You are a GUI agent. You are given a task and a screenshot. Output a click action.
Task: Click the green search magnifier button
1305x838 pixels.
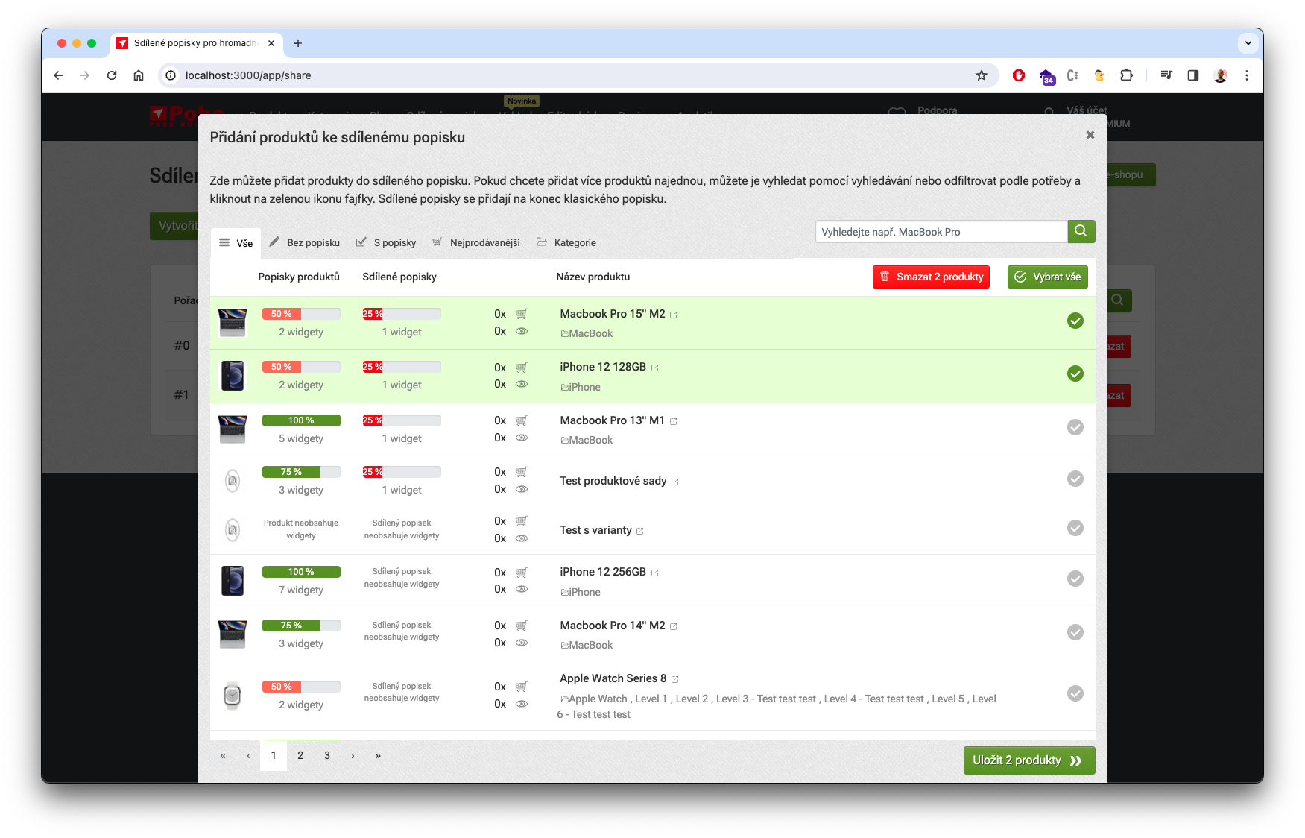click(1081, 232)
